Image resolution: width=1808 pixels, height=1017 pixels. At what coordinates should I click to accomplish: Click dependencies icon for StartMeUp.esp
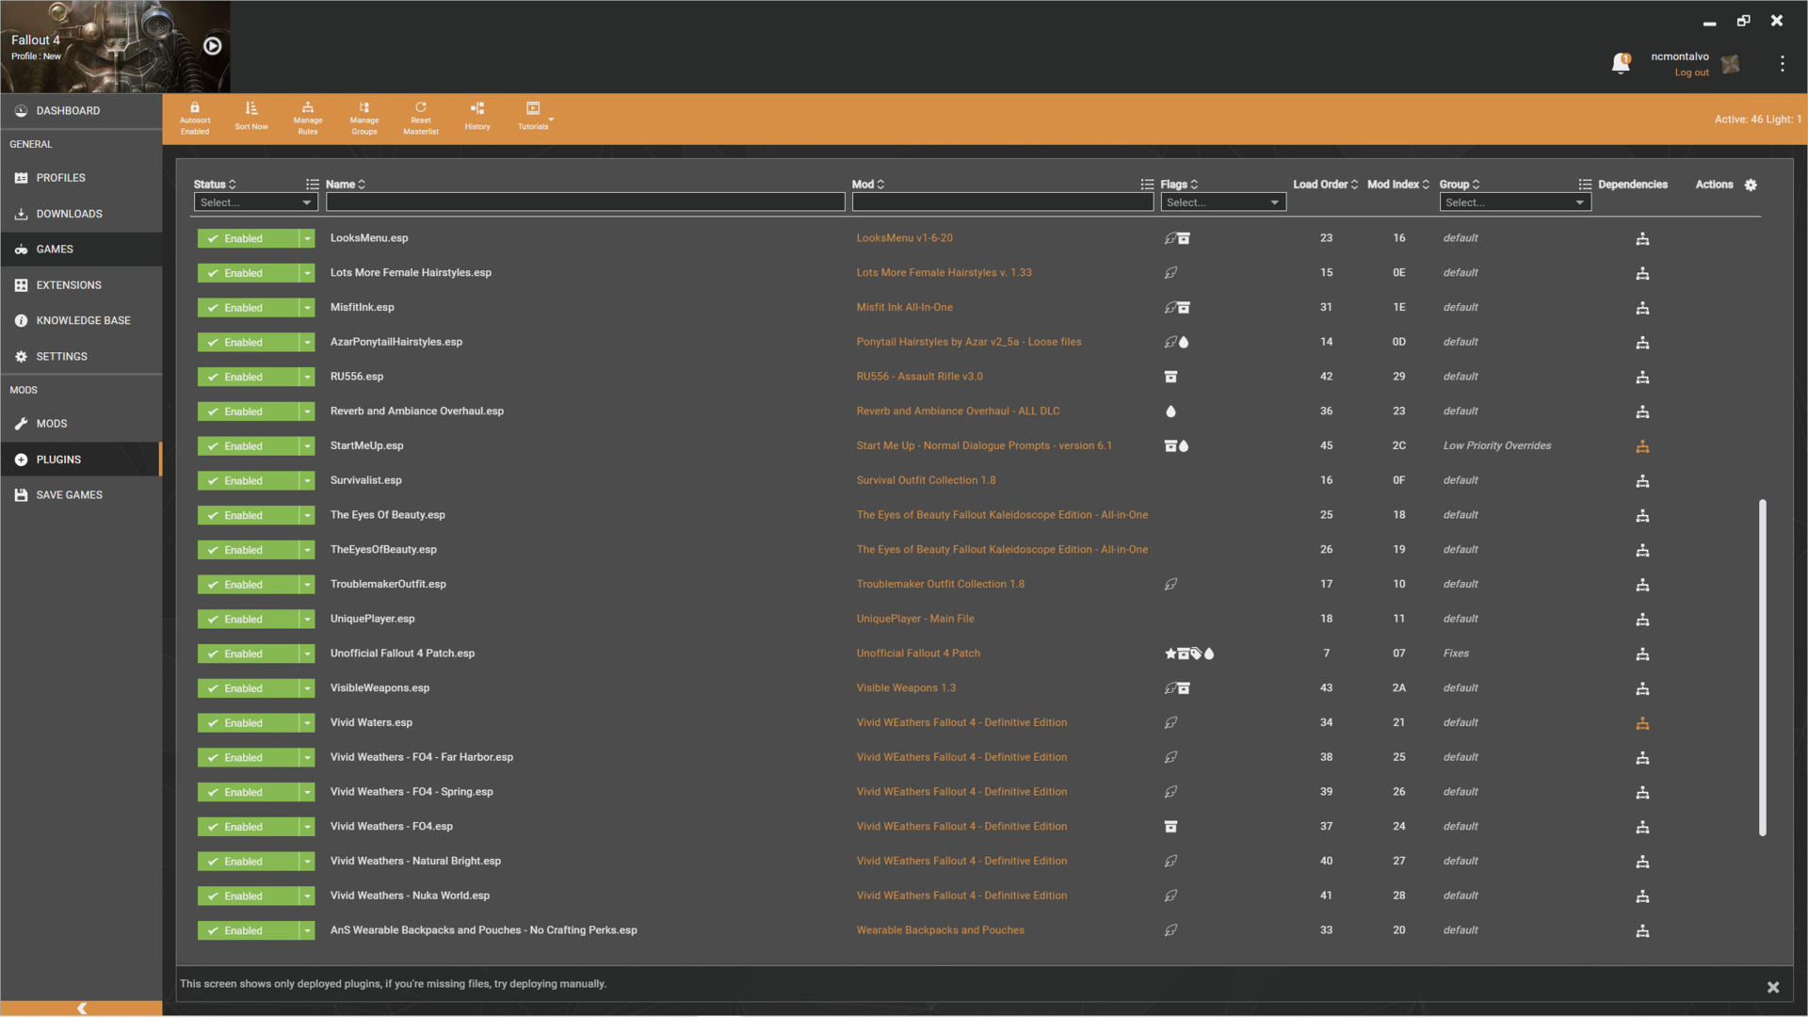[x=1642, y=446]
